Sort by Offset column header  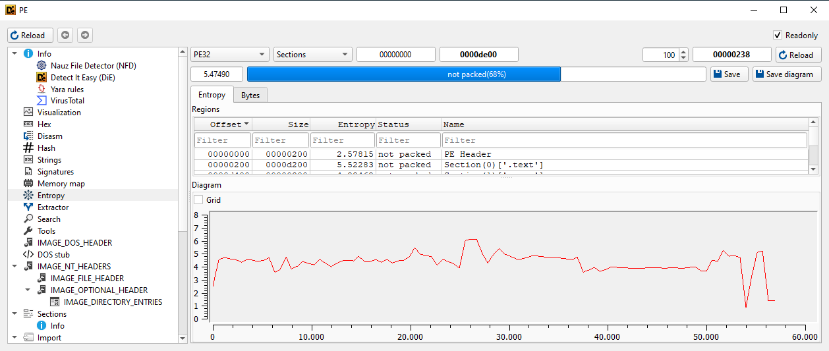(x=223, y=124)
